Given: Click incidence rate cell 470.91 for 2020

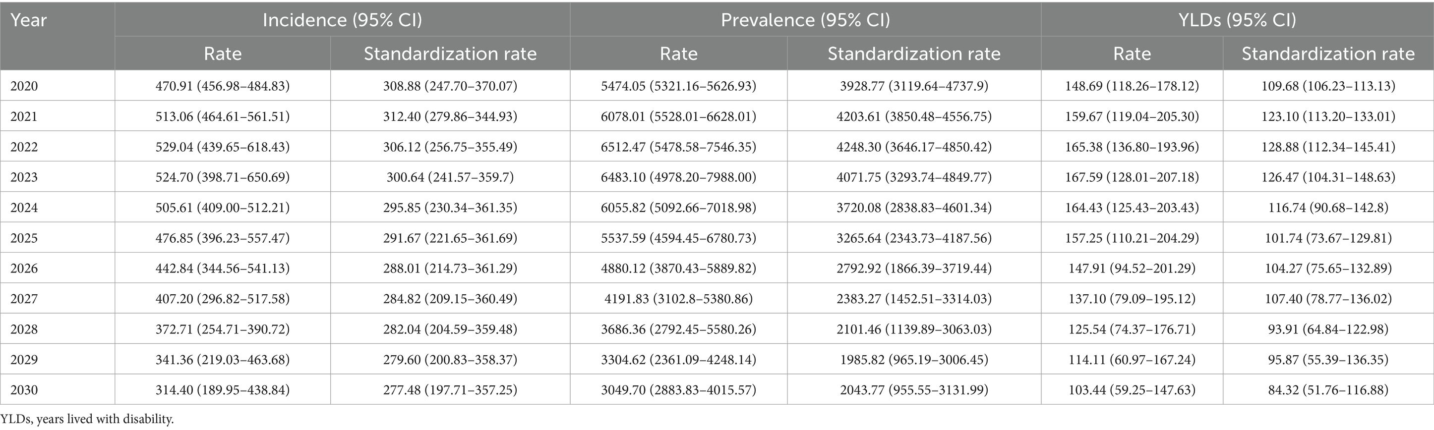Looking at the screenshot, I should click(x=223, y=86).
